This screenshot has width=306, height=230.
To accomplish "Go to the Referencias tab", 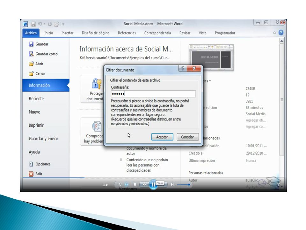I will pos(127,33).
